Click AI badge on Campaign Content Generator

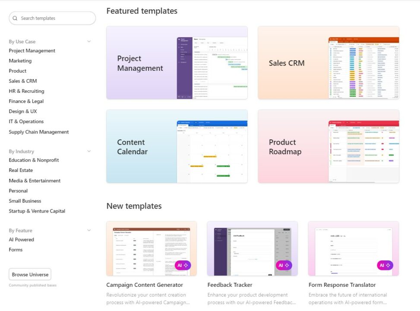(x=183, y=265)
